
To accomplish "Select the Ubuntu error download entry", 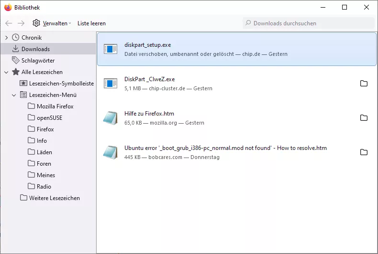I will tap(225, 152).
